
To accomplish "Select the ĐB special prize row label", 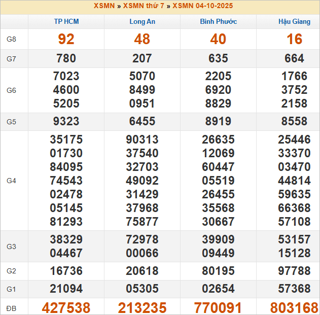I will click(x=11, y=308).
